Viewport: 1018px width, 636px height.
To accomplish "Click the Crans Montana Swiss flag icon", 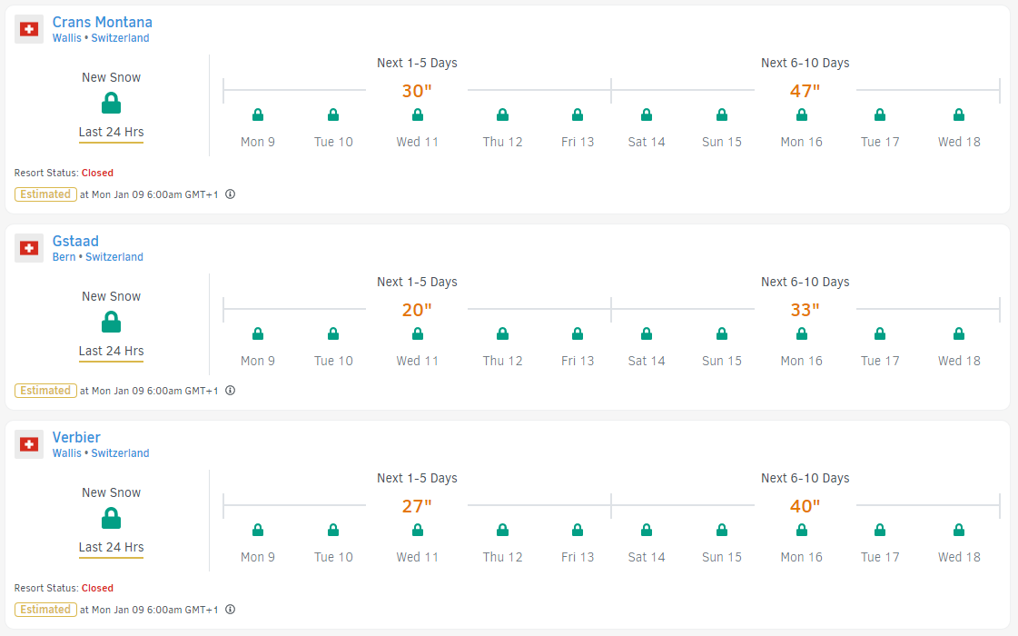I will (29, 29).
